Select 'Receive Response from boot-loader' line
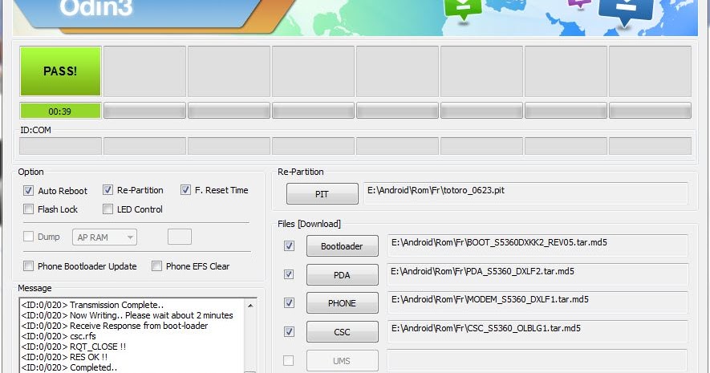This screenshot has width=710, height=373. click(114, 326)
